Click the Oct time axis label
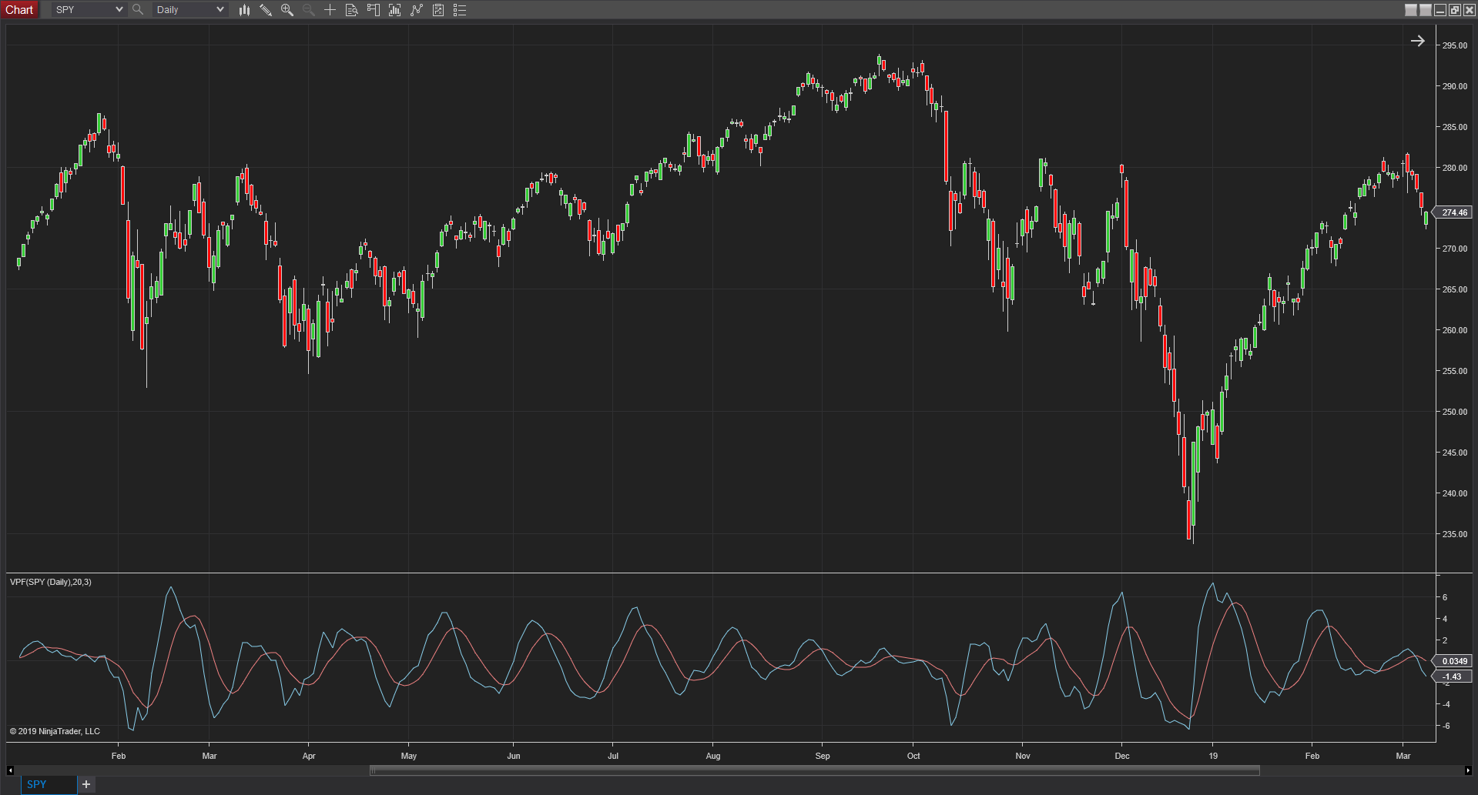Image resolution: width=1478 pixels, height=795 pixels. pyautogui.click(x=913, y=756)
